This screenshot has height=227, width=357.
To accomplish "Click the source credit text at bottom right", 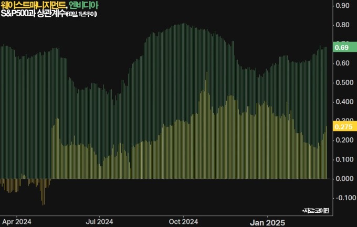I will (x=315, y=210).
